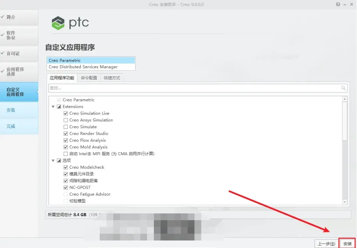
Task: Click scrollbar up arrow in feature list
Action: [x=345, y=99]
